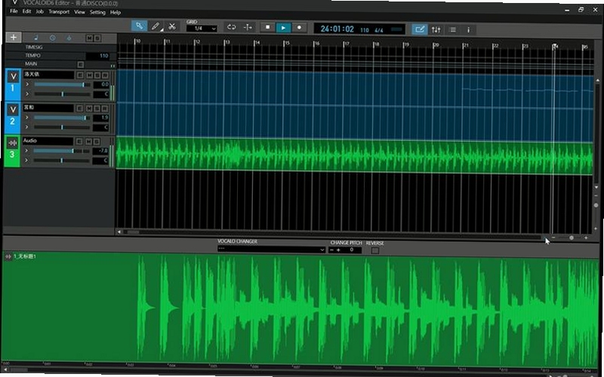Open effect E button on track 2

click(80, 109)
